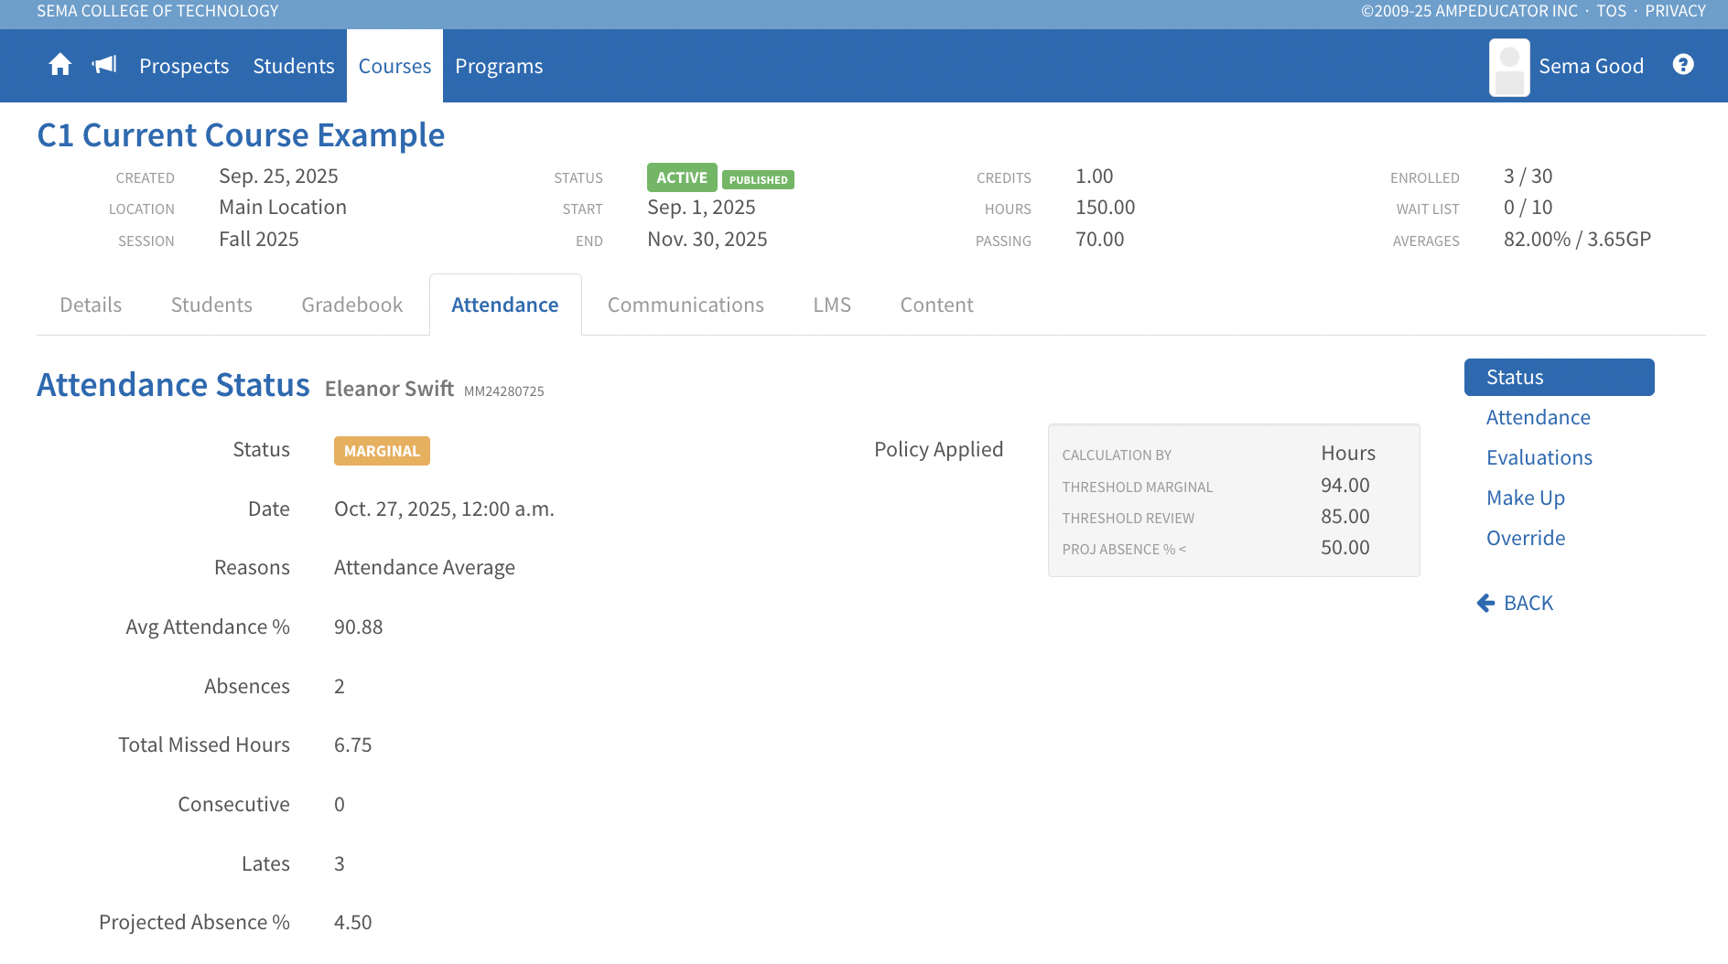
Task: Click the user avatar image
Action: (x=1508, y=67)
